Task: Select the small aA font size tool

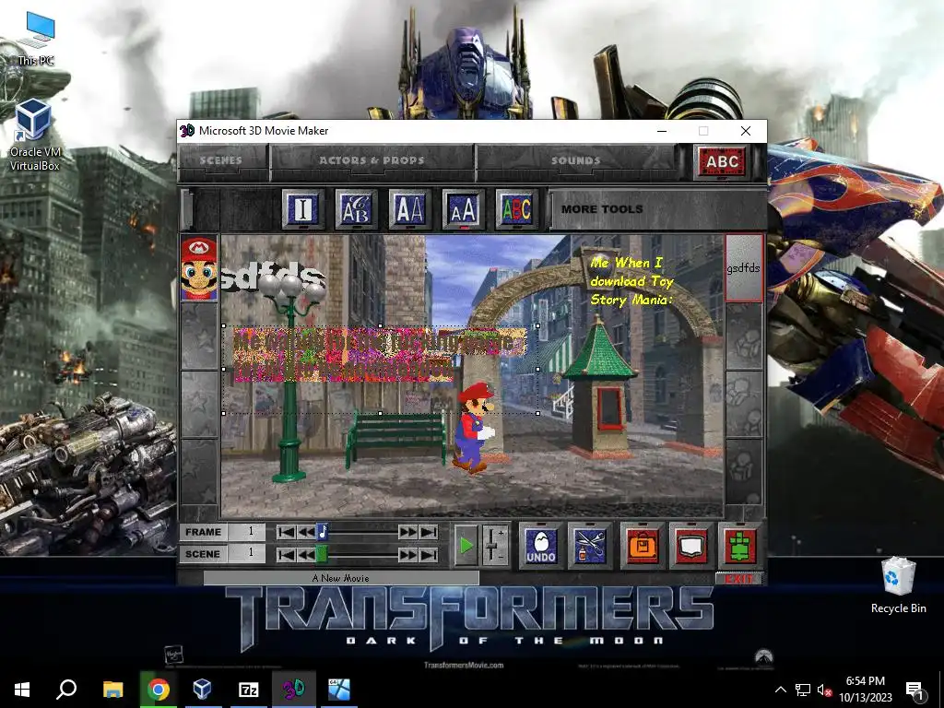Action: point(463,209)
